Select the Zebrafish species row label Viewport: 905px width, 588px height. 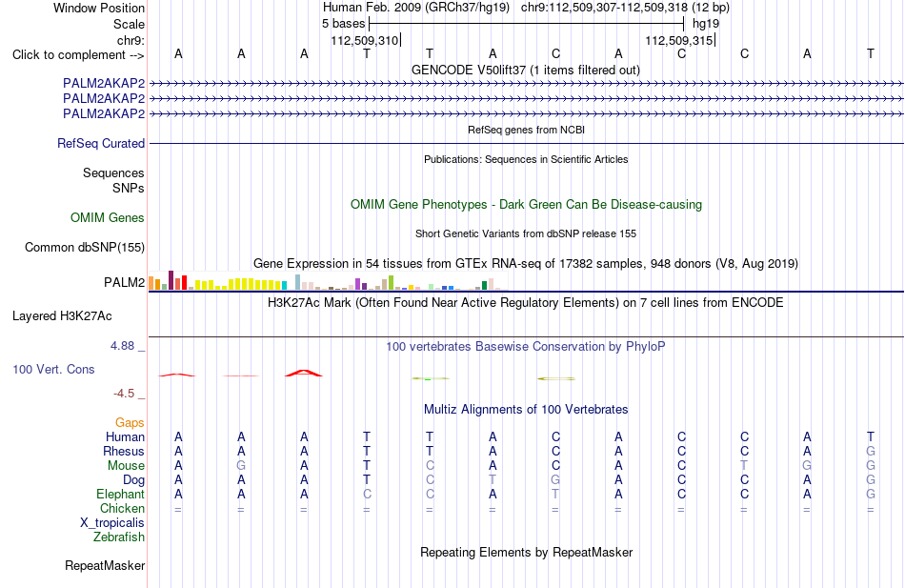(x=119, y=537)
